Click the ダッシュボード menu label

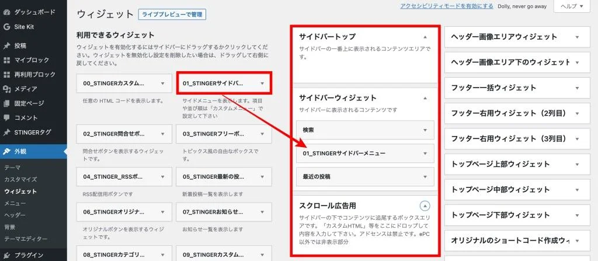coord(34,12)
